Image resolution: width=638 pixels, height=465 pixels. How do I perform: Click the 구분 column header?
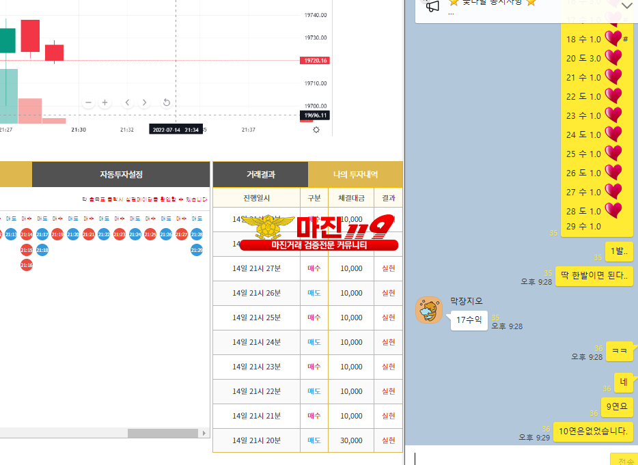tap(314, 198)
